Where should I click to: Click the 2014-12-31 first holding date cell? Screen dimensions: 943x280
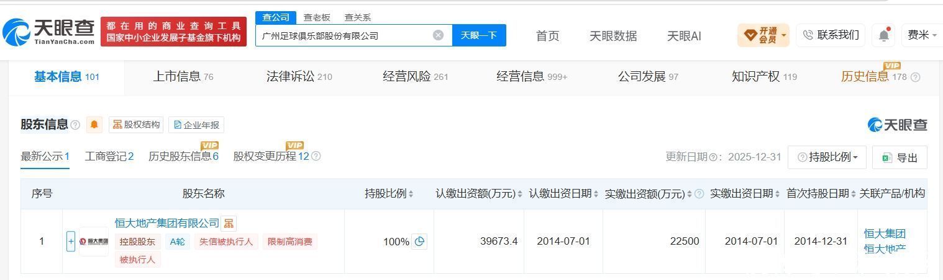point(821,242)
